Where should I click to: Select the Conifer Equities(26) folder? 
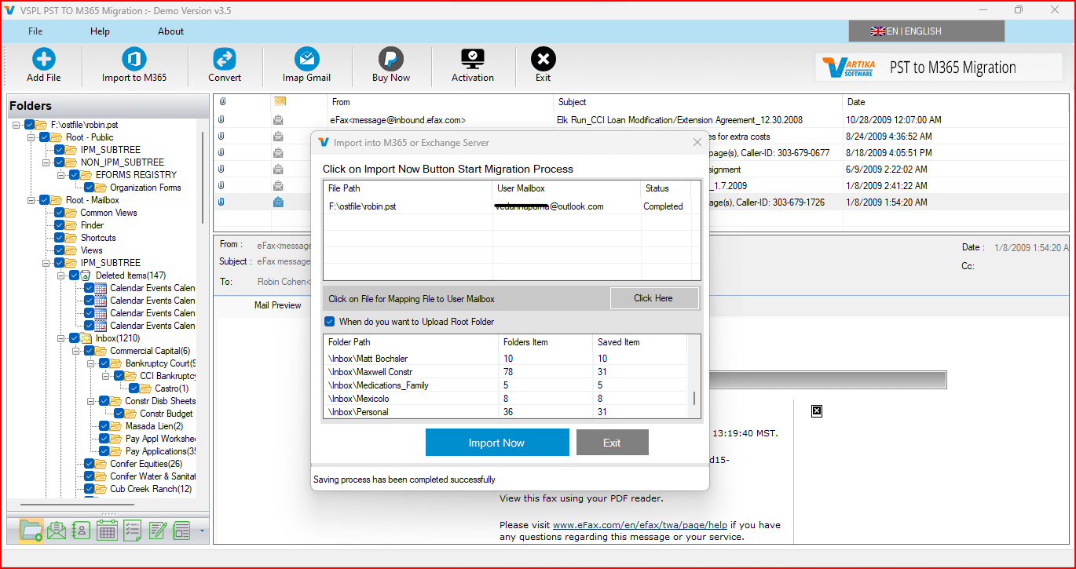tap(146, 464)
